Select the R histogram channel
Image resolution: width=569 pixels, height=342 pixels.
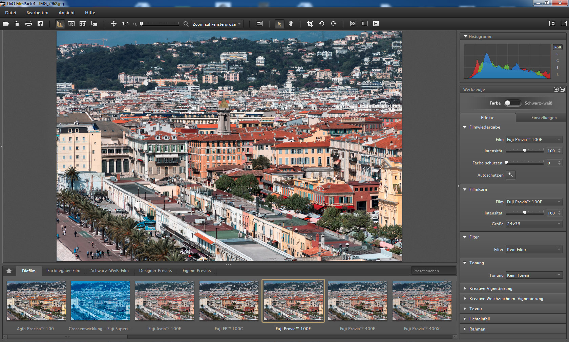coord(557,54)
